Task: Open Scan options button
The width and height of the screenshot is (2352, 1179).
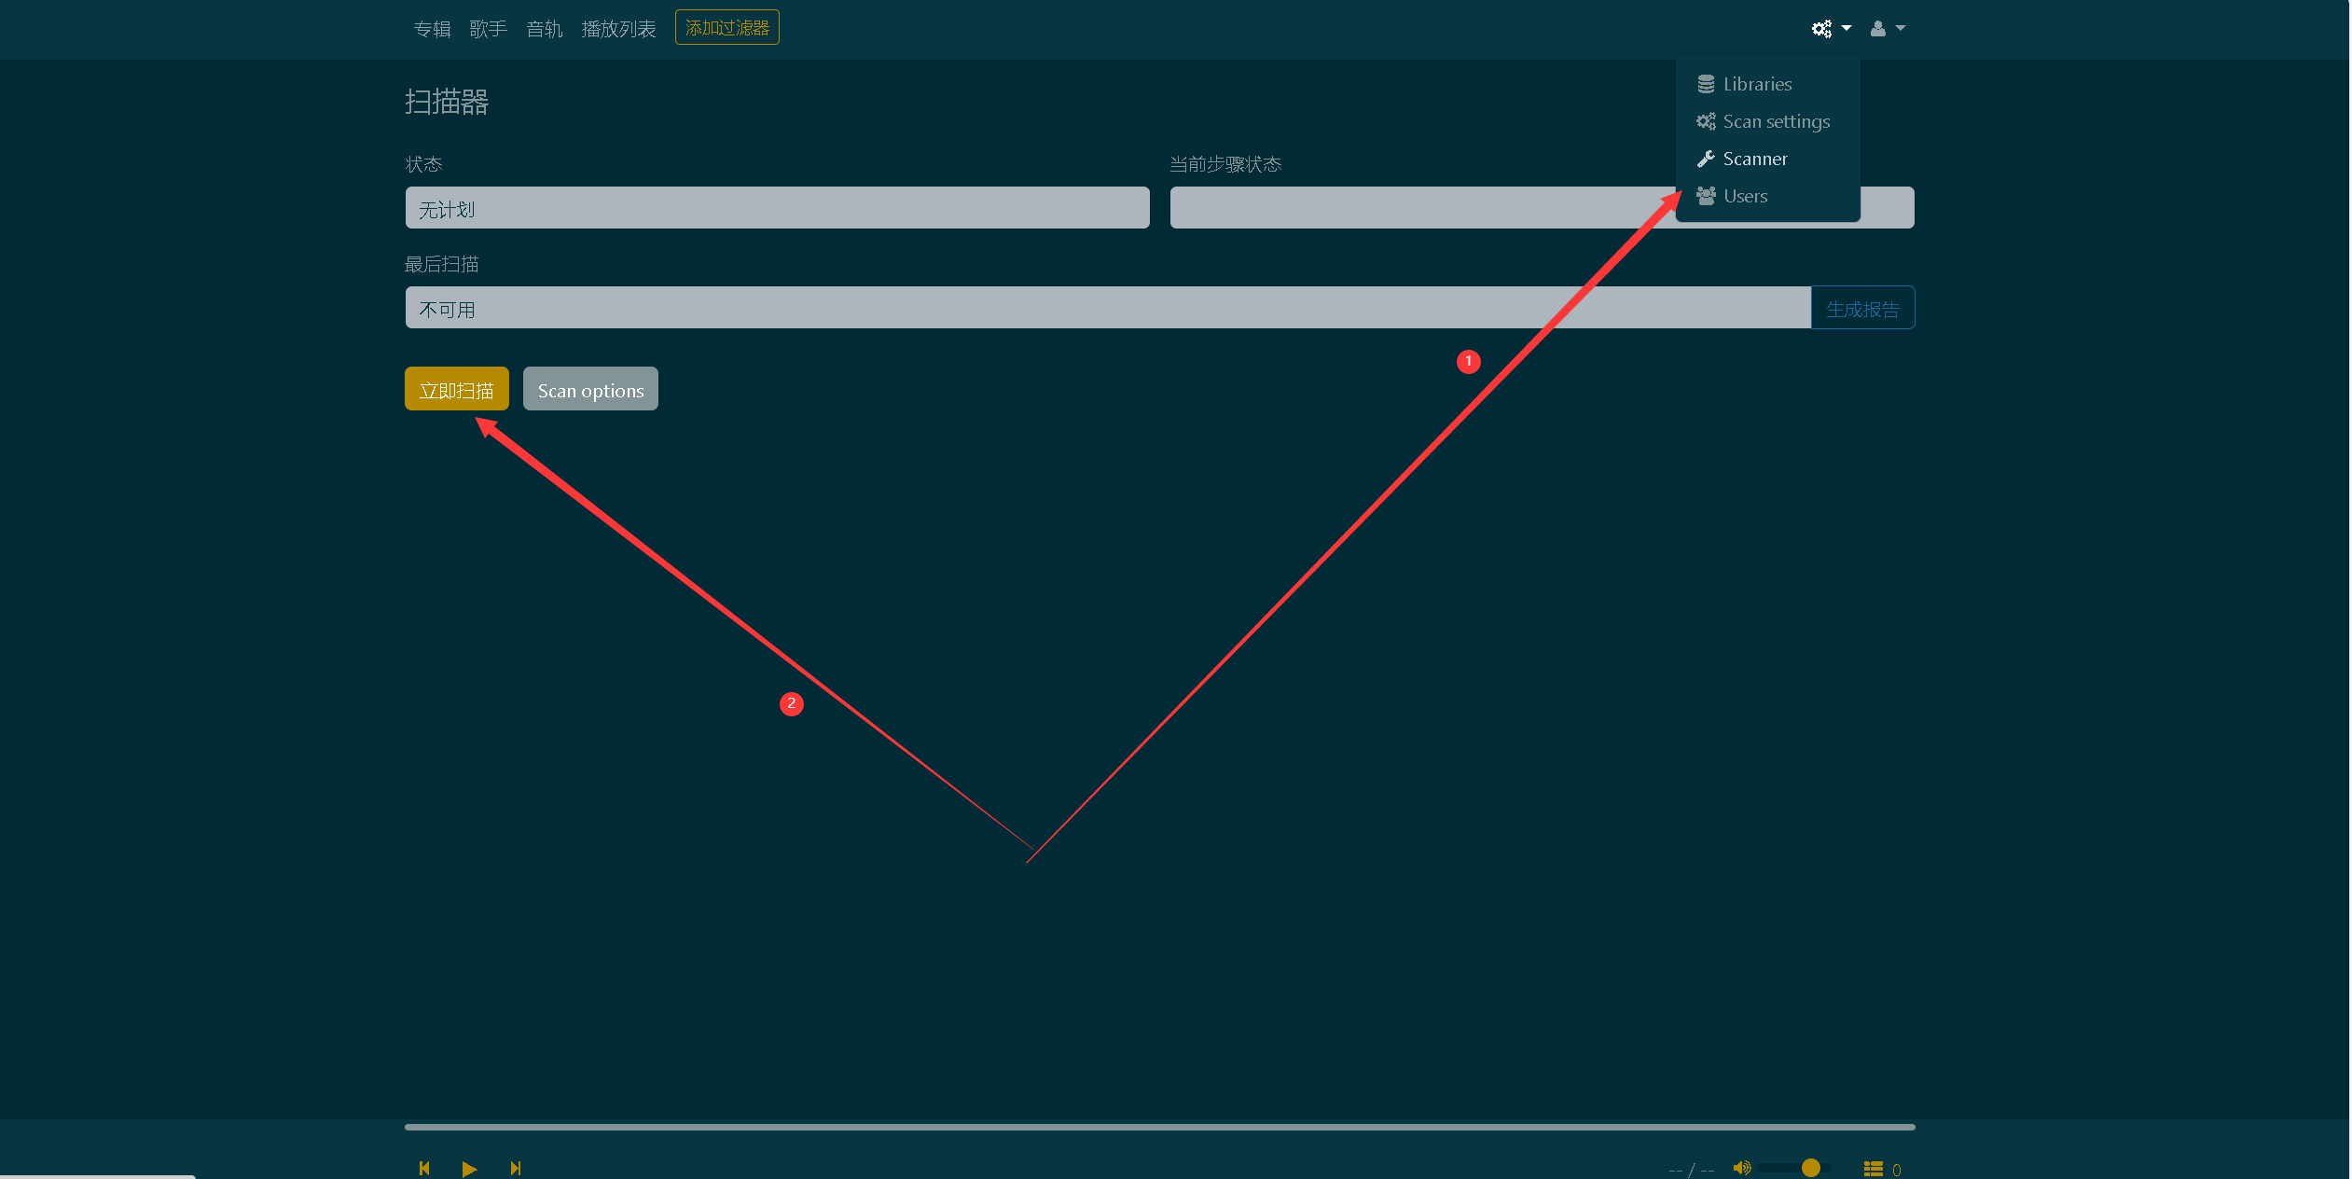Action: (x=590, y=389)
